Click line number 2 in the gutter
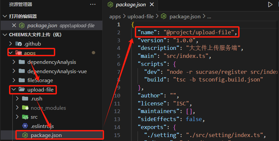 click(119, 33)
